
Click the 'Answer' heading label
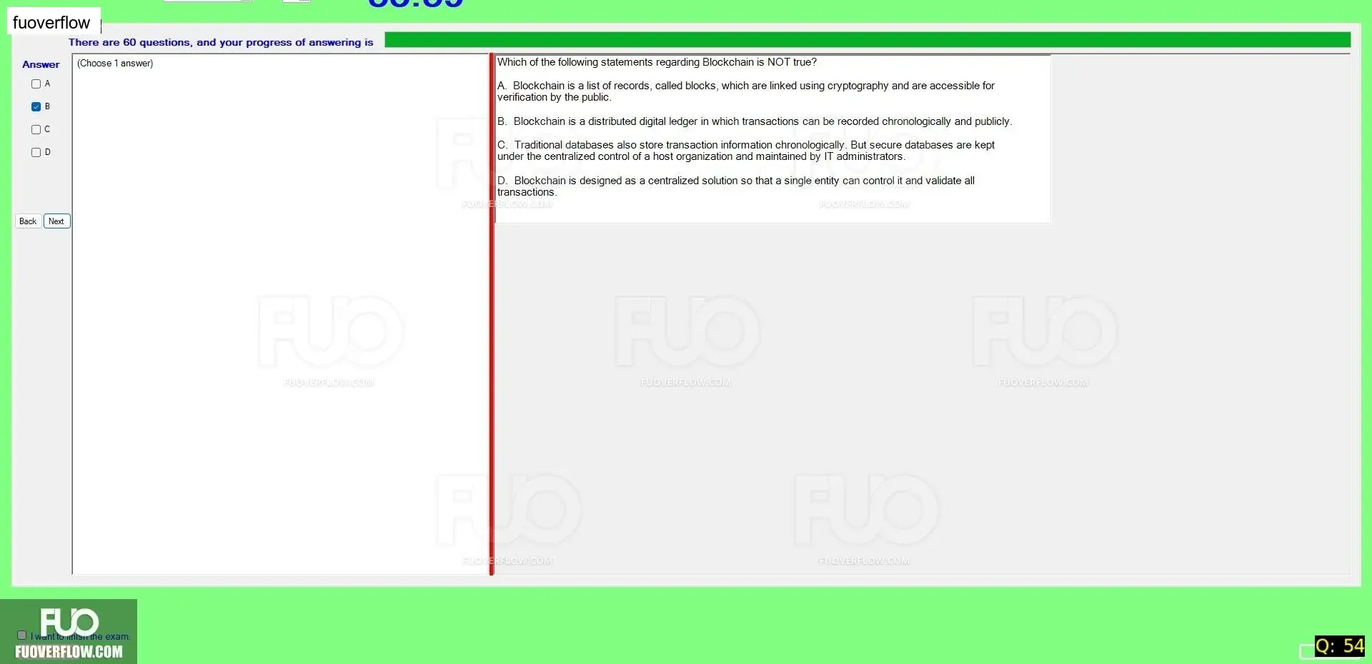click(x=41, y=64)
